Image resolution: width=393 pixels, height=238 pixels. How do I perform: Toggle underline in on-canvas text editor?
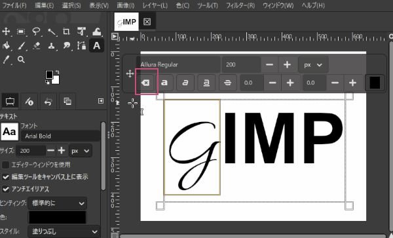click(x=206, y=83)
